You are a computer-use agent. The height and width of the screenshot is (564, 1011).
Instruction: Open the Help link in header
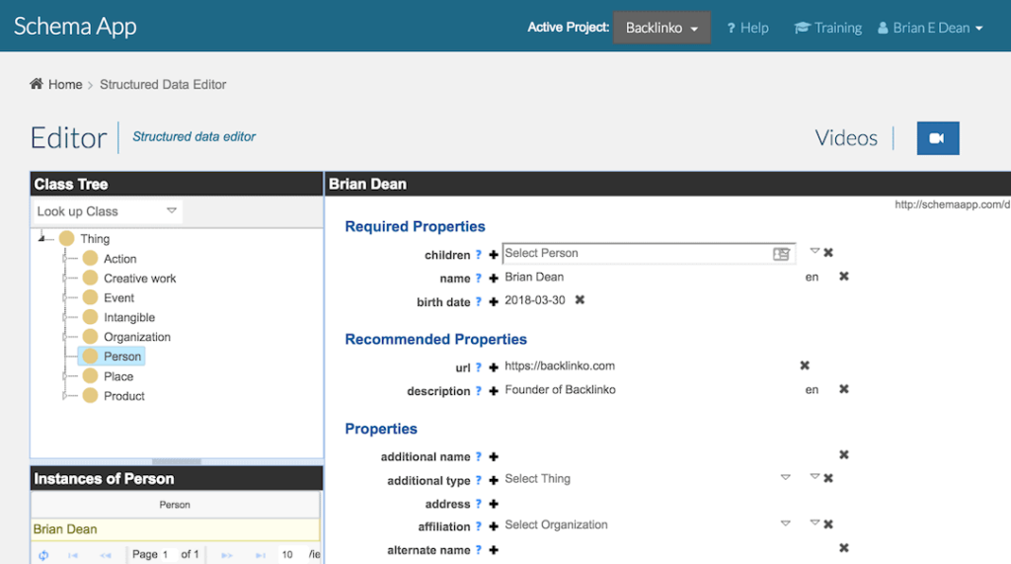(x=747, y=28)
